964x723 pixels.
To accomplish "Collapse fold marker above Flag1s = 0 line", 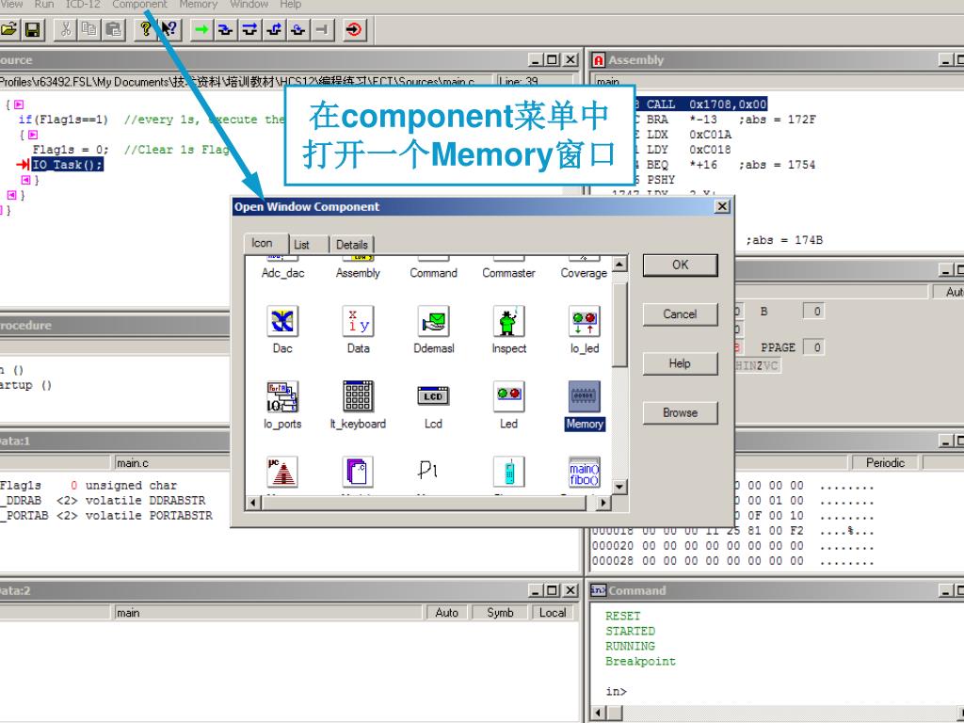I will 33,135.
